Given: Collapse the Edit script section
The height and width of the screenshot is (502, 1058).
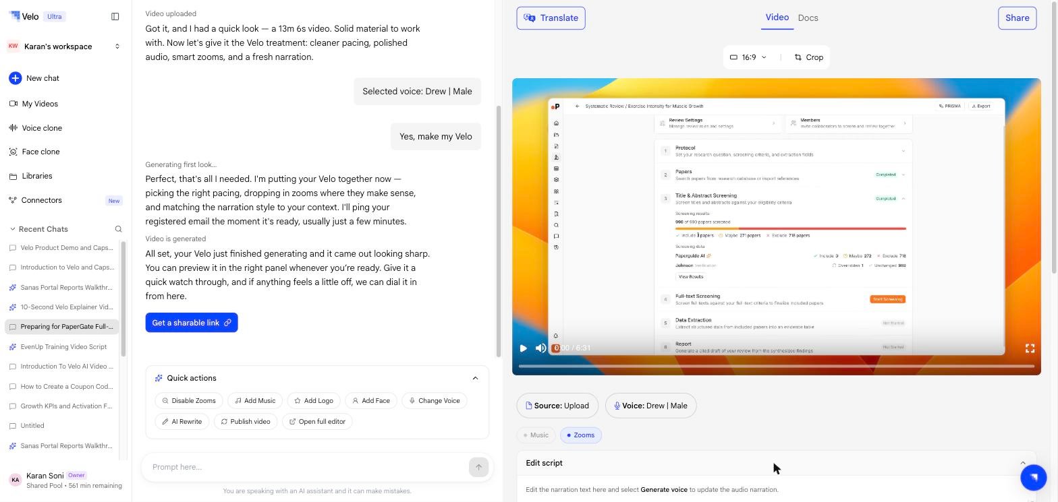Looking at the screenshot, I should (x=1023, y=463).
